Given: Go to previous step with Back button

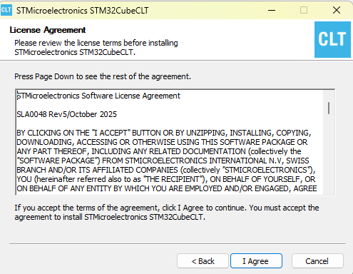Looking at the screenshot, I should point(203,261).
